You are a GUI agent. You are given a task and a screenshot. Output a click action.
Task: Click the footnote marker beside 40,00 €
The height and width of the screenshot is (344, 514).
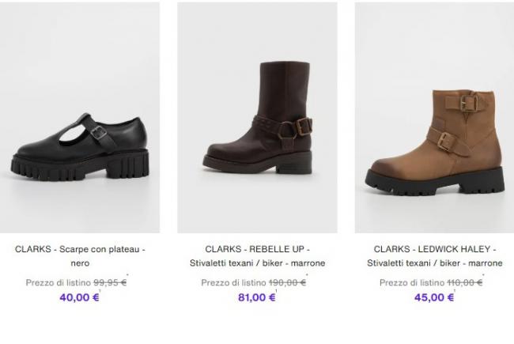[100, 293]
